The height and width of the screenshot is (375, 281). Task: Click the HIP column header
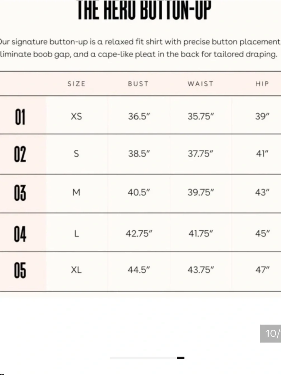pyautogui.click(x=262, y=84)
